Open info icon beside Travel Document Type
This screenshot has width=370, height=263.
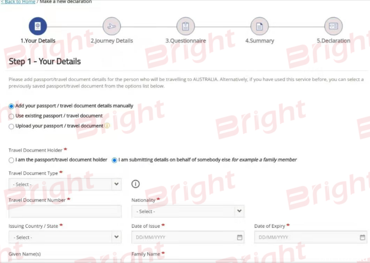[x=136, y=184]
